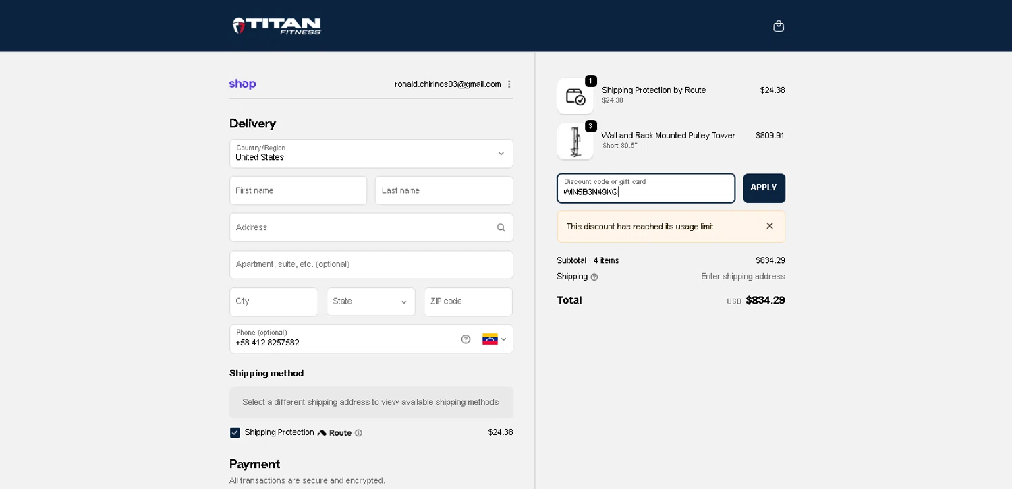Click the Titan Fitness logo

pos(277,26)
